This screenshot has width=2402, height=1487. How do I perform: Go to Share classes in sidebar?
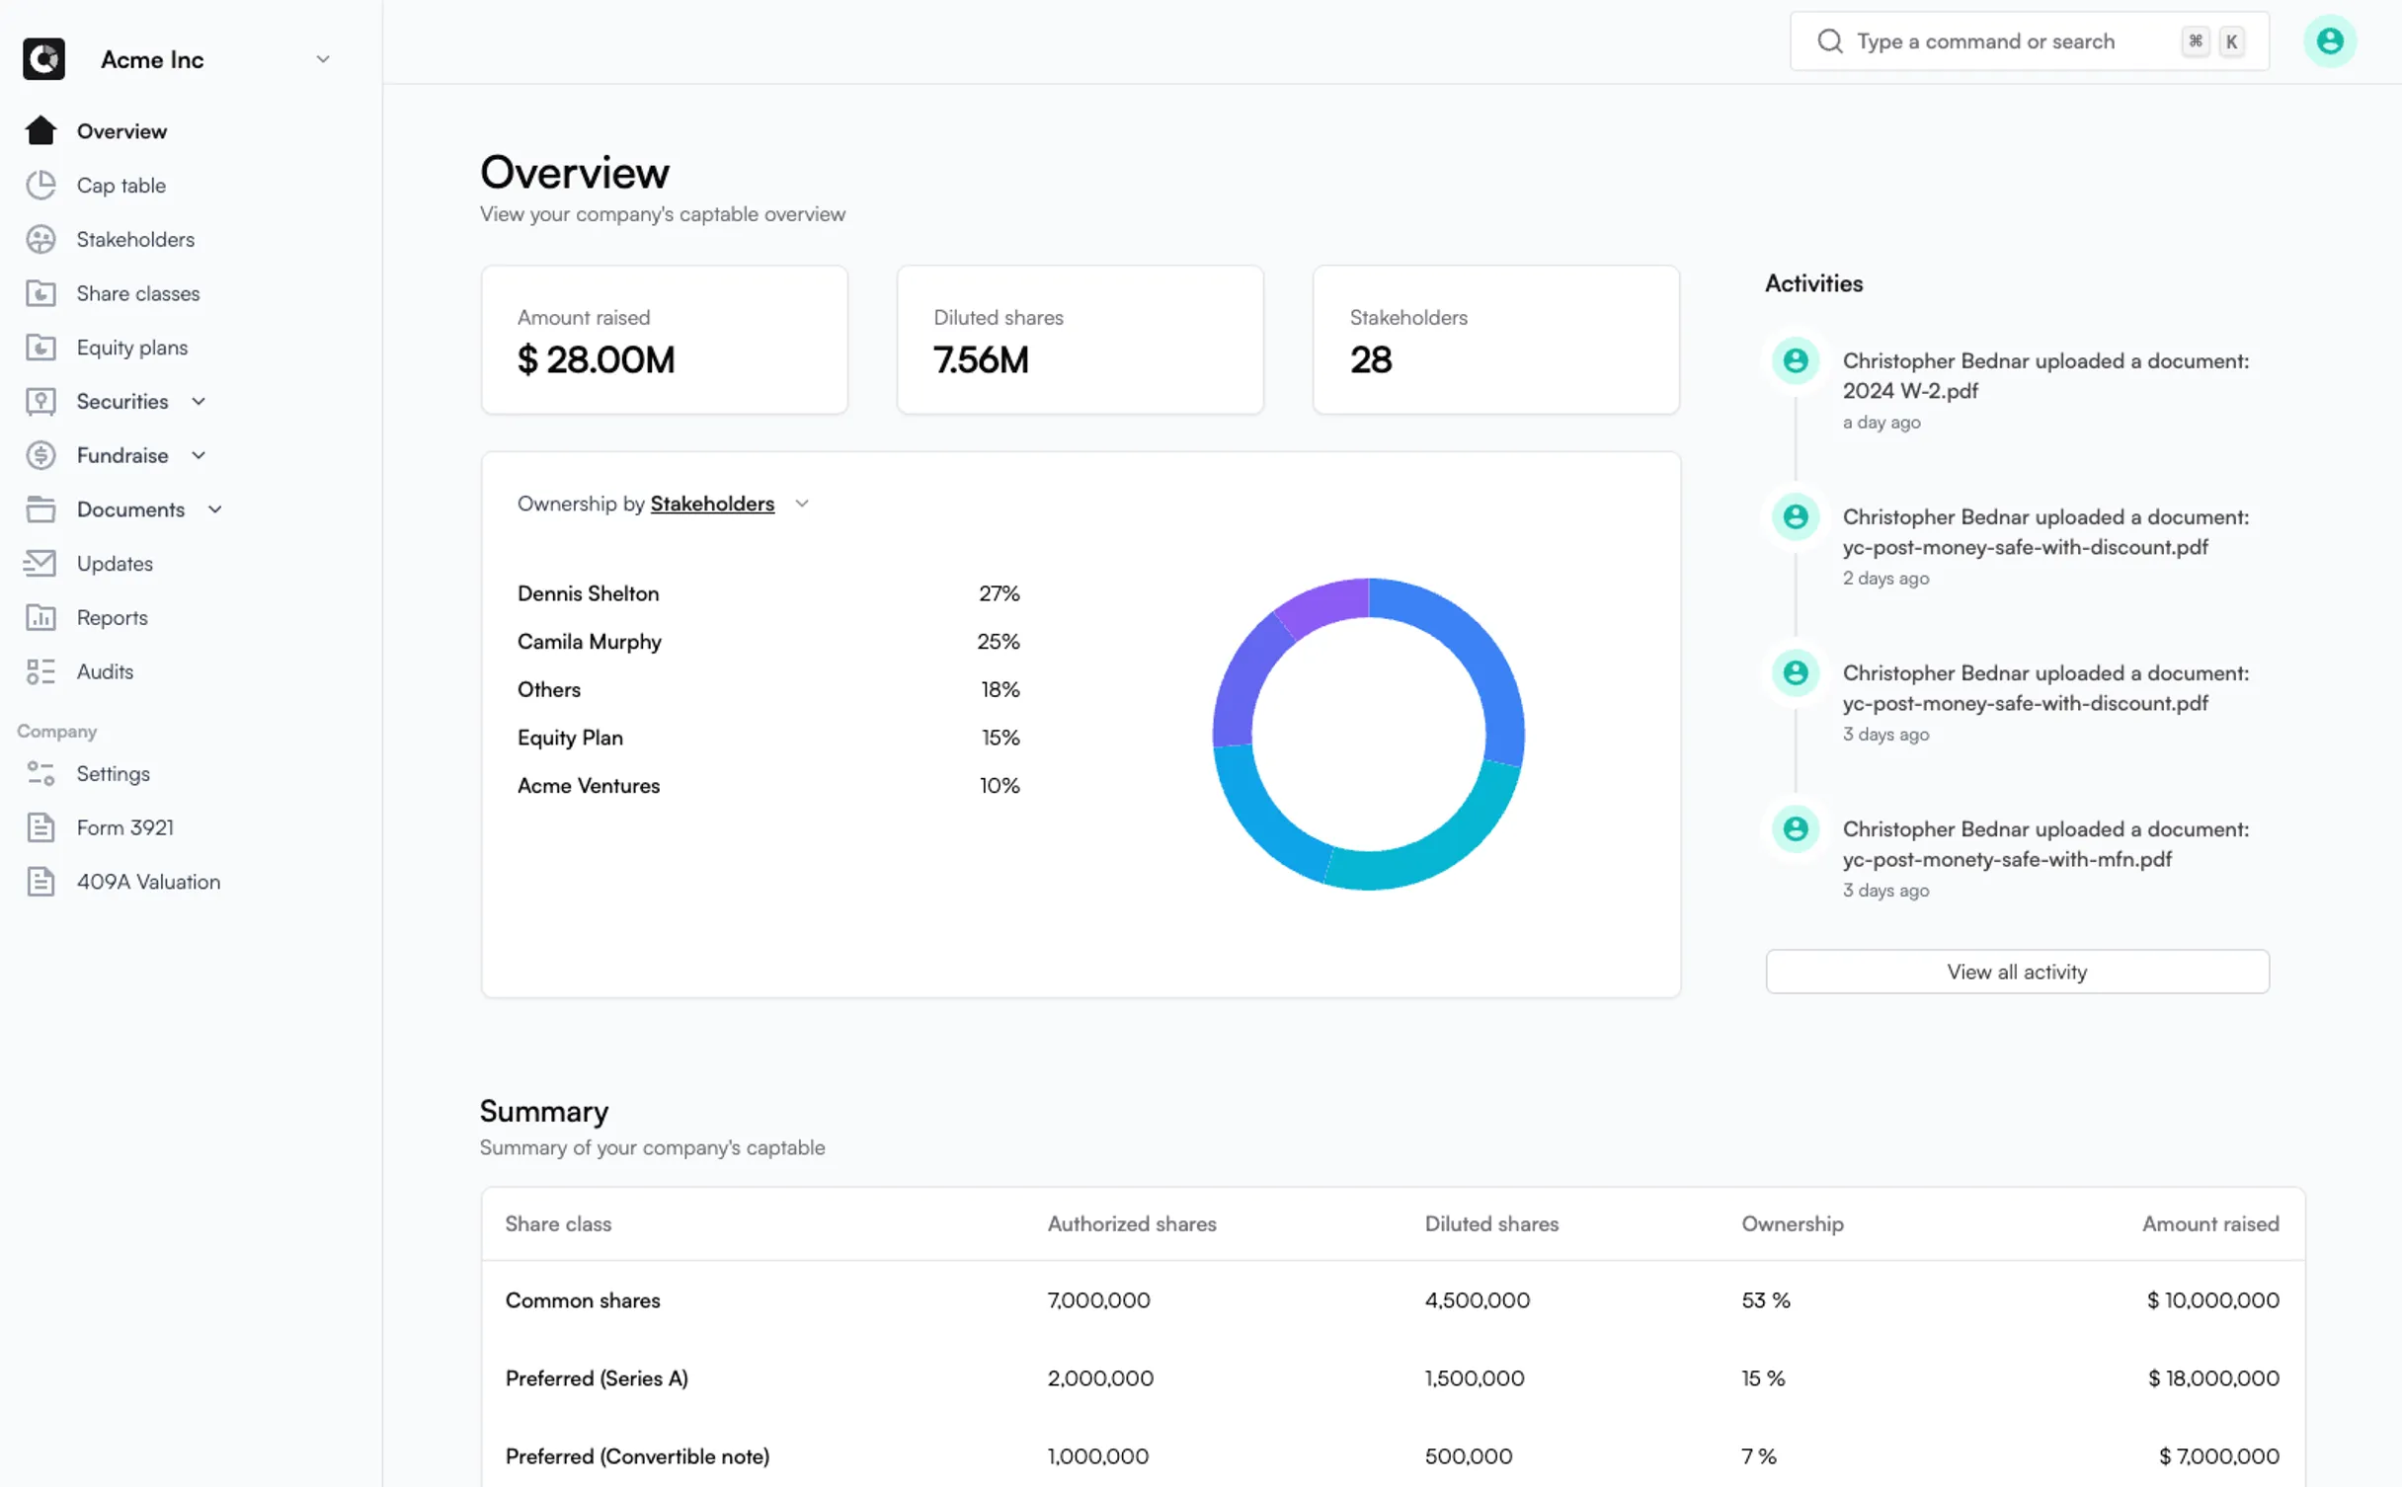(x=138, y=293)
